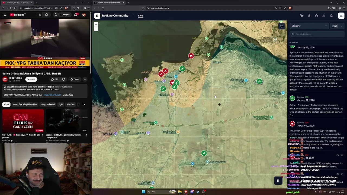Open new tab in RedLine browser window
The image size is (347, 195).
click(128, 3)
